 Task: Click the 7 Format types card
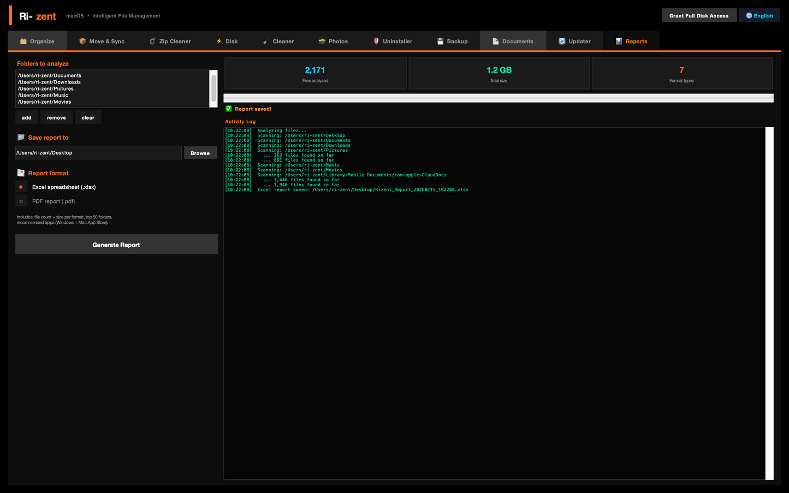coord(682,74)
